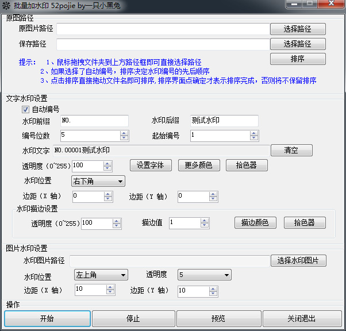Click the 水印前缀 text field
Screen dimensions: 346x331
94,121
